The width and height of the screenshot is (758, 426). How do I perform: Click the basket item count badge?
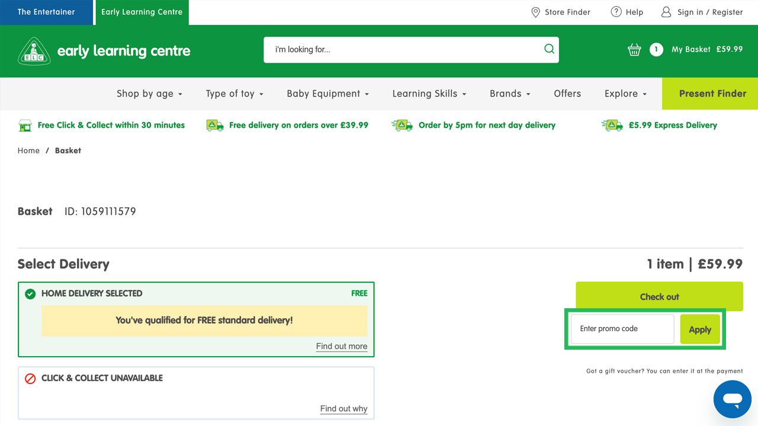point(656,50)
